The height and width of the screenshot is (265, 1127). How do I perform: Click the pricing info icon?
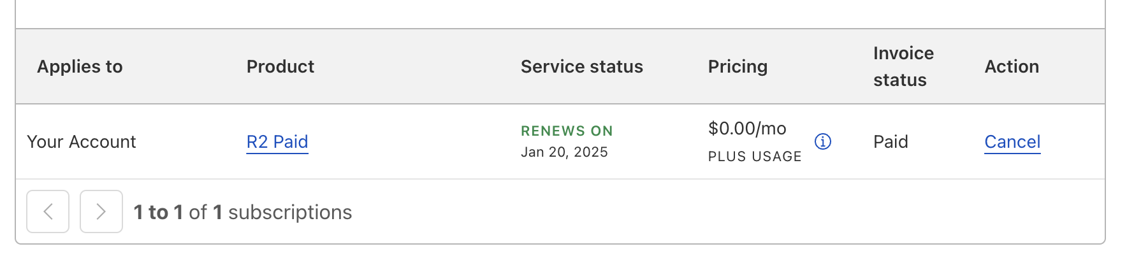823,141
